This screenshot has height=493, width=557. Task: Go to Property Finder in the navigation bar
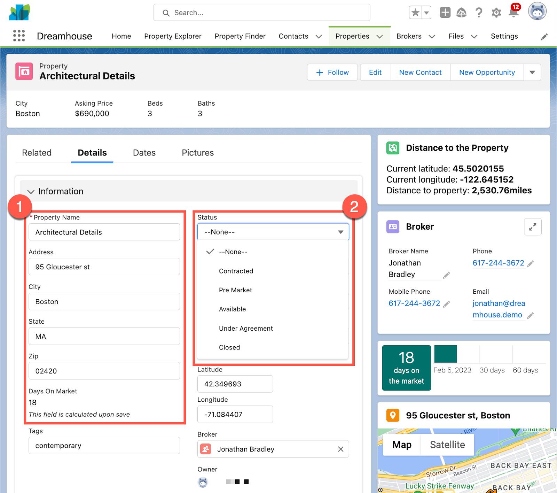click(x=240, y=36)
